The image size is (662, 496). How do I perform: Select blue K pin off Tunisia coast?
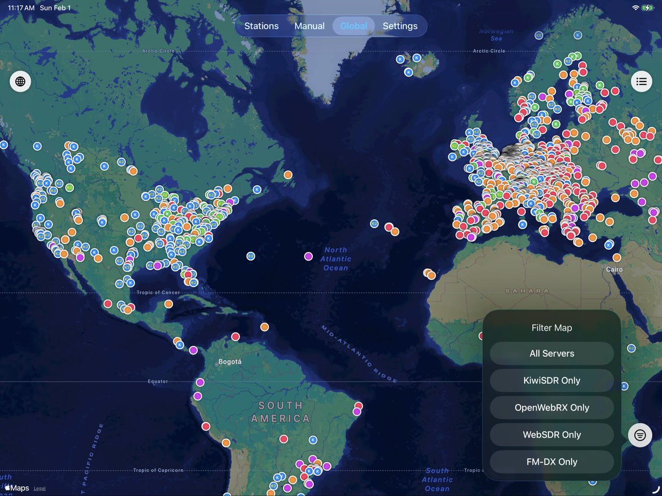click(x=522, y=224)
